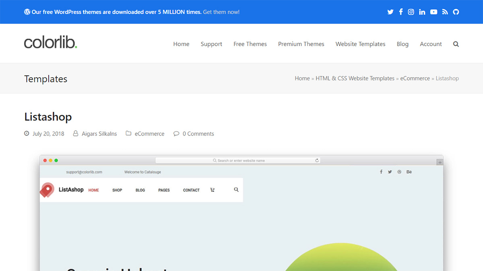Open Colorlib Facebook page icon
Screen dimensions: 483x271
click(401, 12)
